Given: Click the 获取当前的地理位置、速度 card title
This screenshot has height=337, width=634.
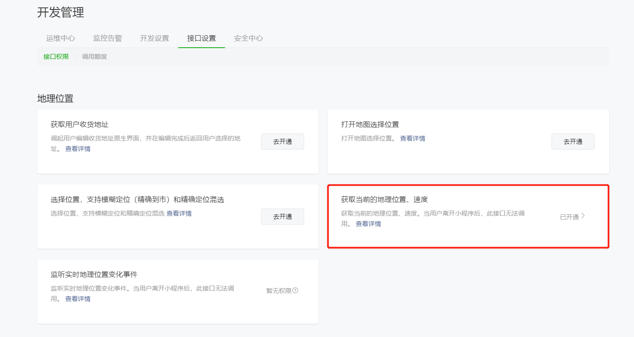Looking at the screenshot, I should (384, 199).
